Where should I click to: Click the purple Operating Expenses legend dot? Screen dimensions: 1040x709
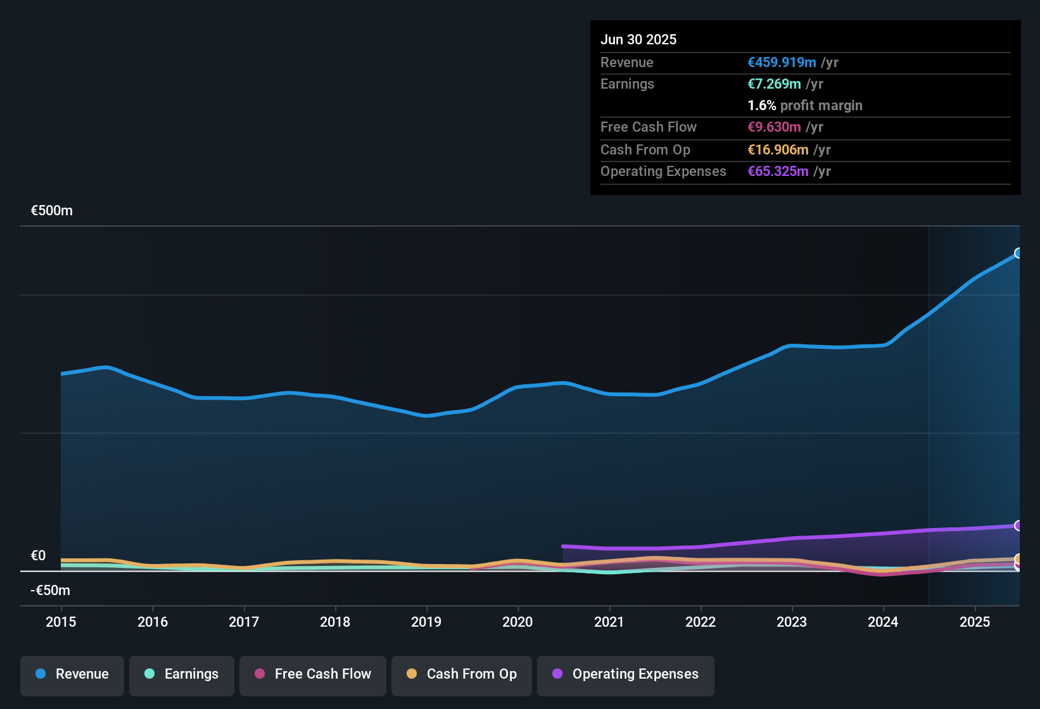pyautogui.click(x=557, y=674)
